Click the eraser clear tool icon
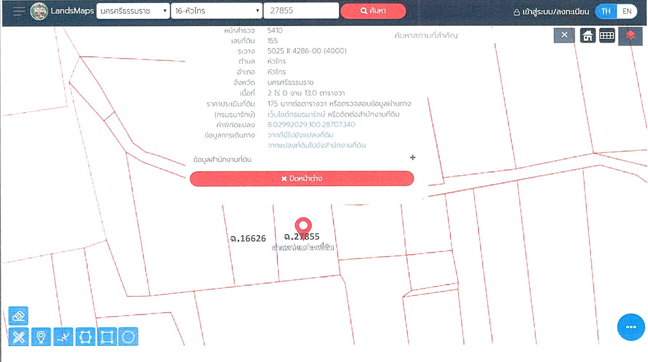This screenshot has width=648, height=362. point(19,316)
